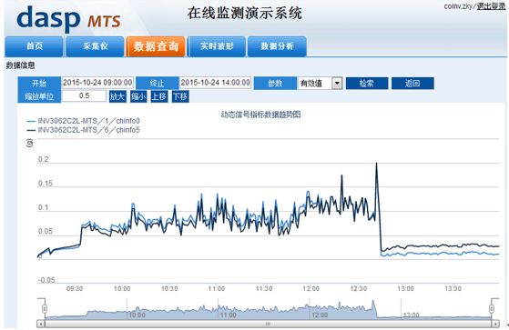The height and width of the screenshot is (330, 509).
Task: Click the 检索 search button
Action: coord(367,84)
